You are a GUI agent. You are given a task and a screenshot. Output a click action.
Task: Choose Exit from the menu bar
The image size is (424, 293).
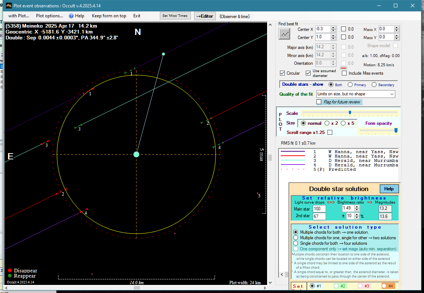(137, 16)
